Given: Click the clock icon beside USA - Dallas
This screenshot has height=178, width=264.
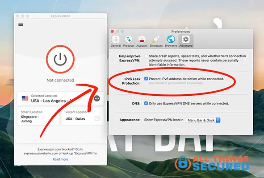Looking at the screenshot, I should (x=97, y=118).
